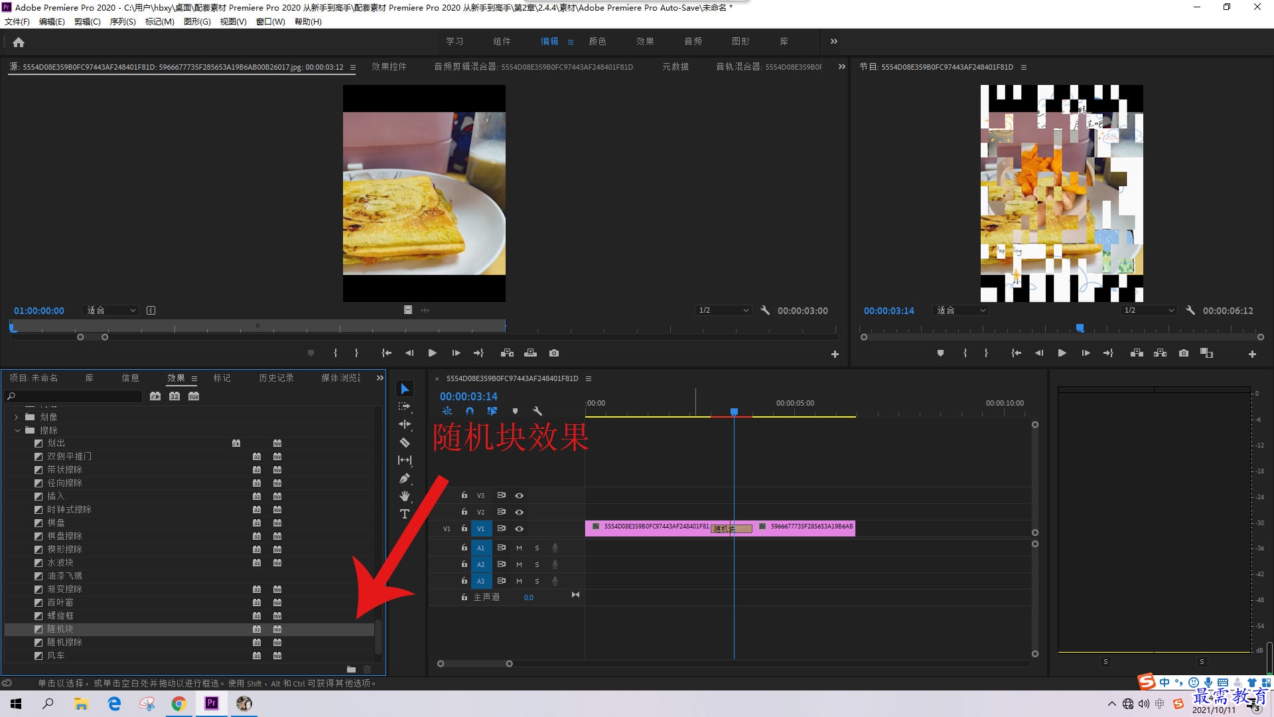Click Overwrite button in source monitor
Image resolution: width=1274 pixels, height=717 pixels.
[x=530, y=353]
